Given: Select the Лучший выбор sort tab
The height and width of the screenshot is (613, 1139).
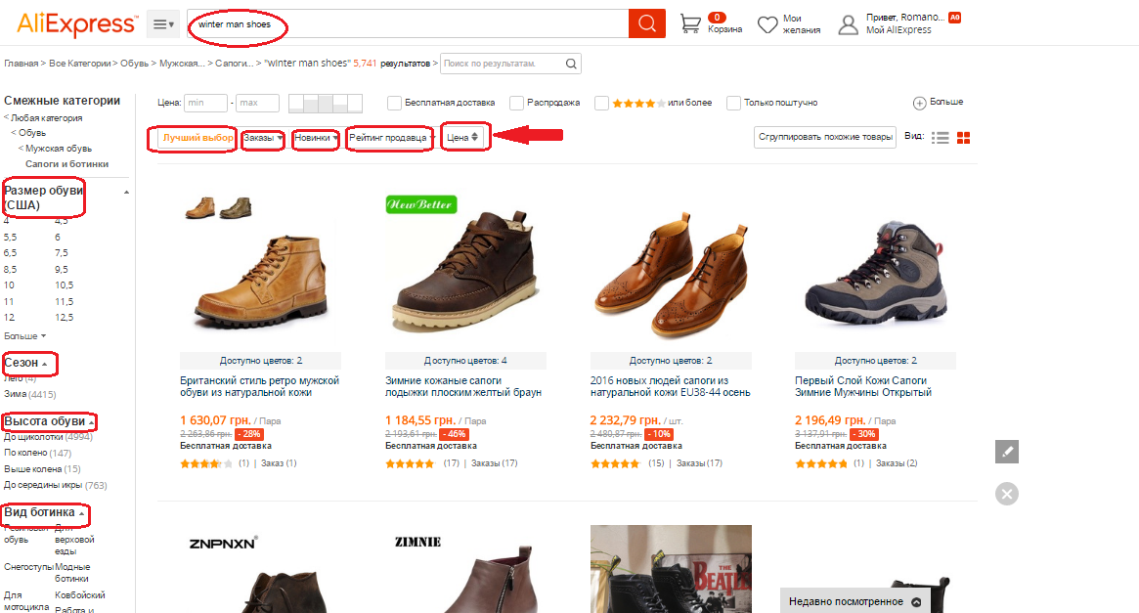Looking at the screenshot, I should click(197, 138).
